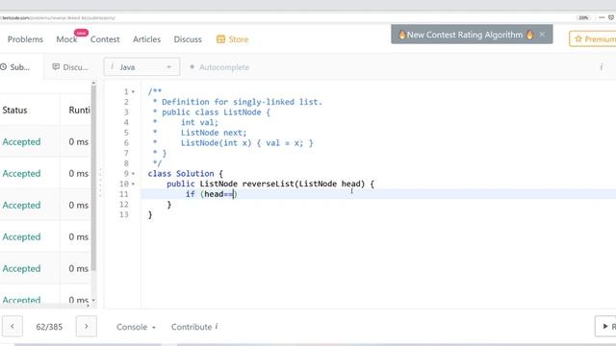Click scrollbar down arrow in submissions panel
Screen dimensions: 616x346
coord(93,300)
